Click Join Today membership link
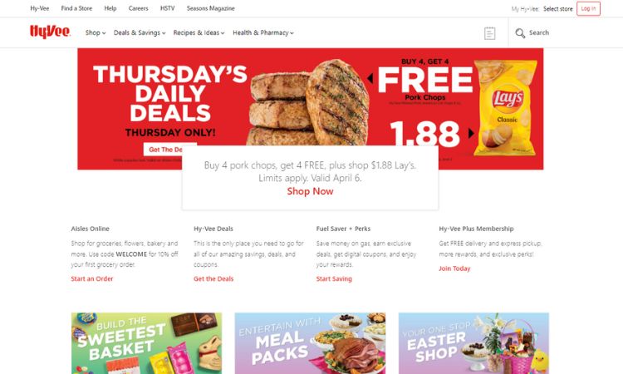The width and height of the screenshot is (623, 374). [x=454, y=268]
